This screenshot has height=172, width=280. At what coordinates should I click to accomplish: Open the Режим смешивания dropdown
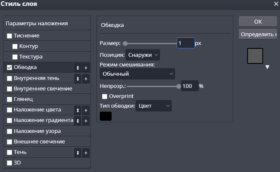point(137,74)
